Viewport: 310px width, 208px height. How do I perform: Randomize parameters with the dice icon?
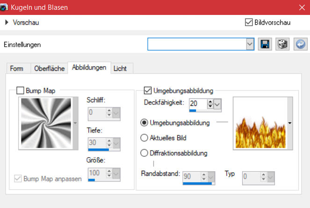pos(282,44)
